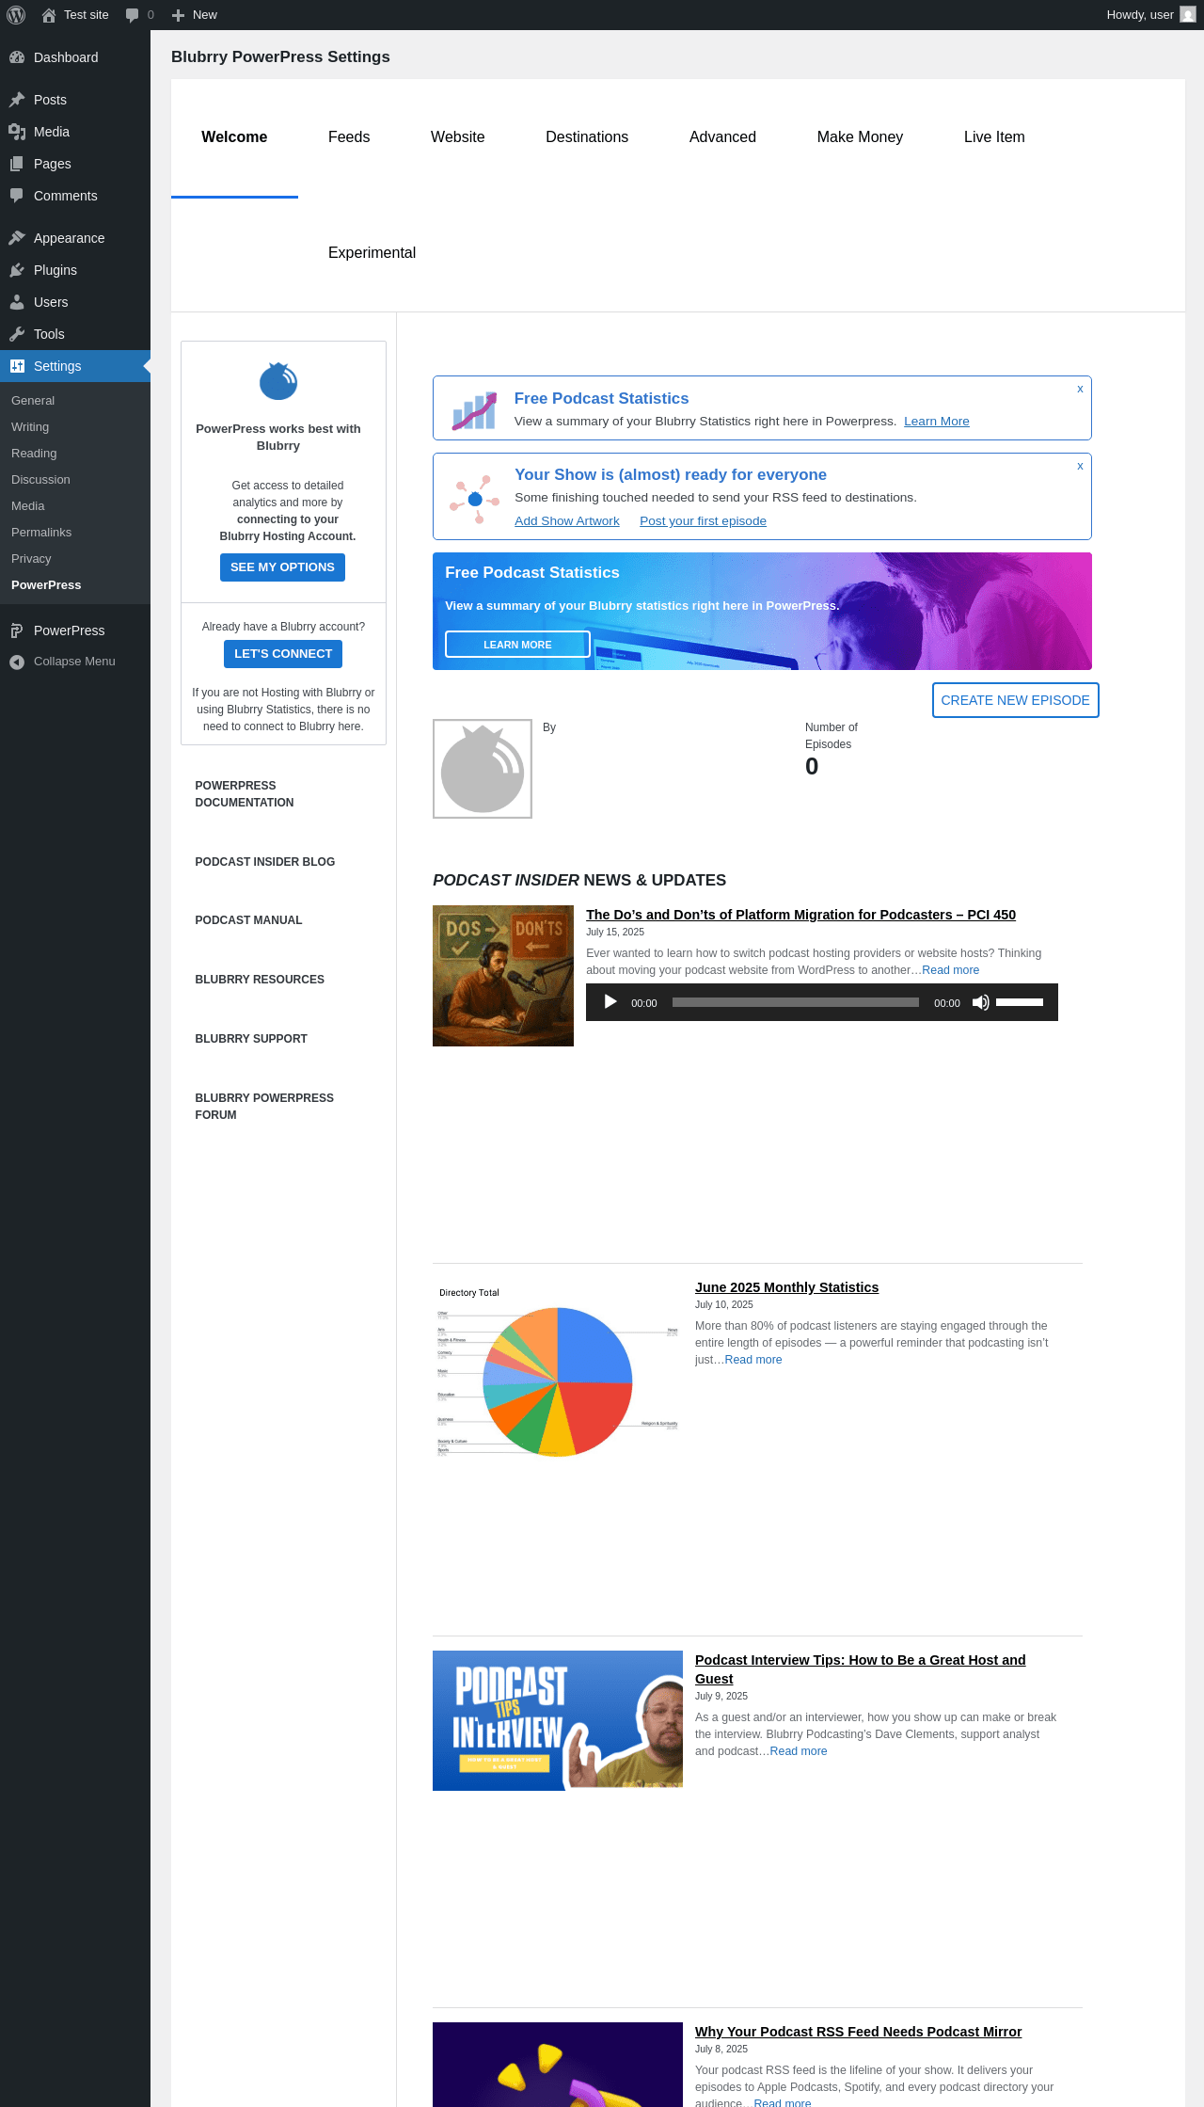Open Pages in the sidebar
1204x2107 pixels.
(x=75, y=164)
